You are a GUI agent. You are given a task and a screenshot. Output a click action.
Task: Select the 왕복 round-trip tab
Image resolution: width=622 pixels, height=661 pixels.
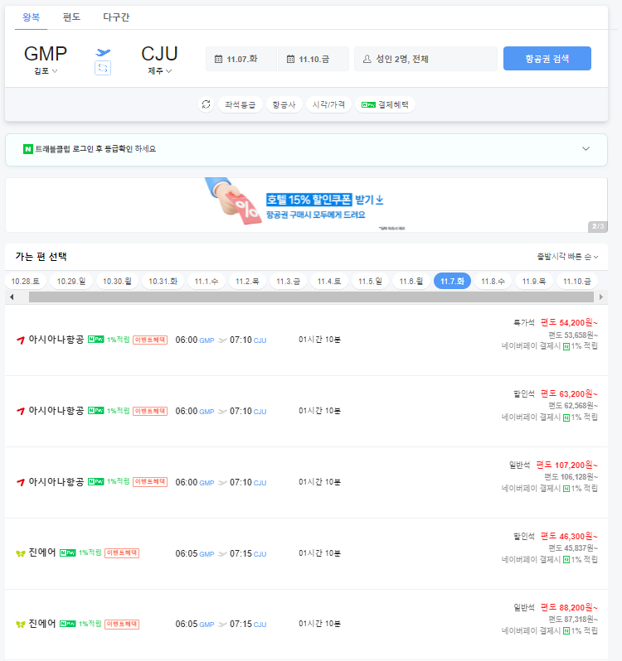pyautogui.click(x=32, y=17)
